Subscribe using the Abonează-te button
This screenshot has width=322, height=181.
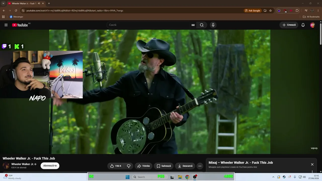pyautogui.click(x=50, y=166)
